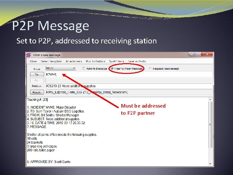Choose Post to Outbox

coord(95,61)
